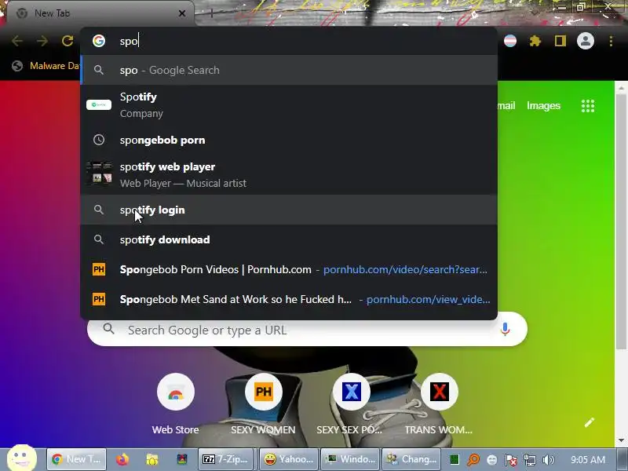
Task: Open the round striped extension icon
Action: pos(509,41)
